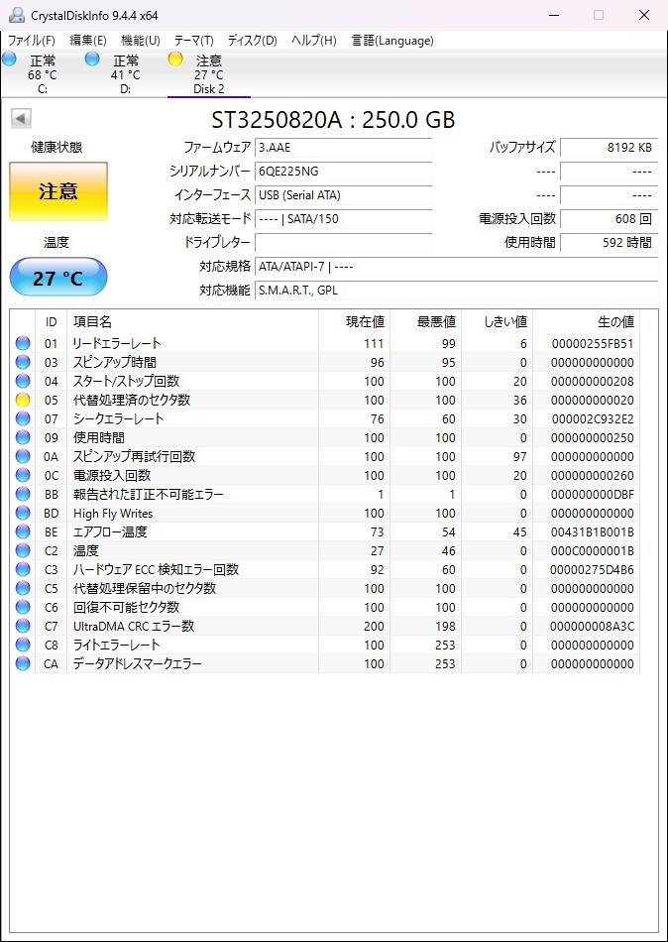Viewport: 668px width, 942px height.
Task: Click the status orb for row BB
Action: click(x=23, y=495)
